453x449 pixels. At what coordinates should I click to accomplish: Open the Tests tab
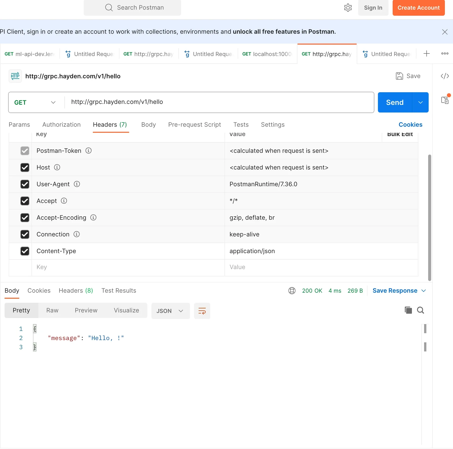point(241,125)
